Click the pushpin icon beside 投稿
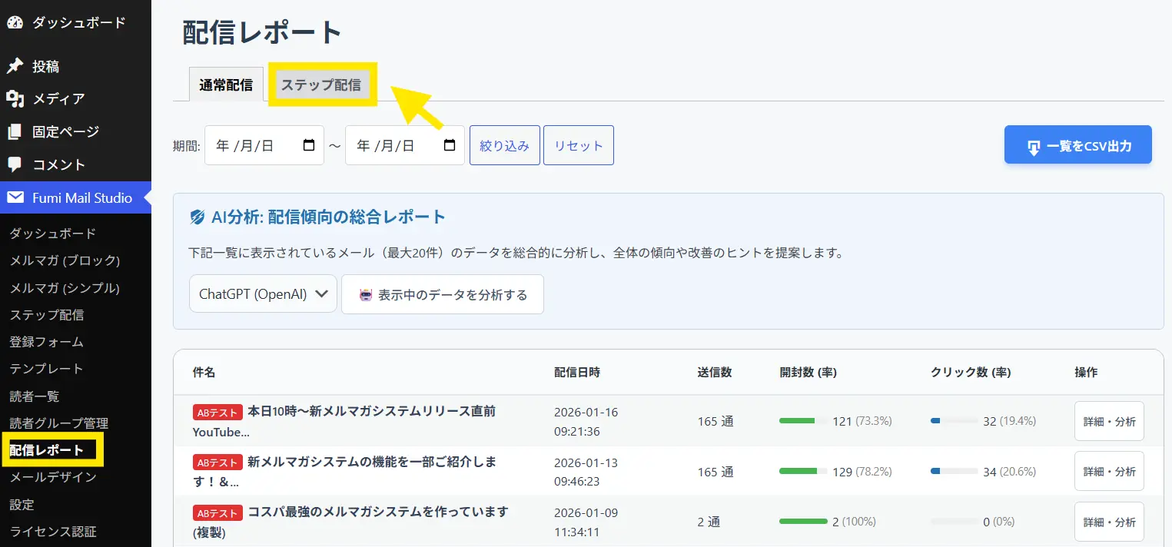The image size is (1172, 547). [x=15, y=67]
